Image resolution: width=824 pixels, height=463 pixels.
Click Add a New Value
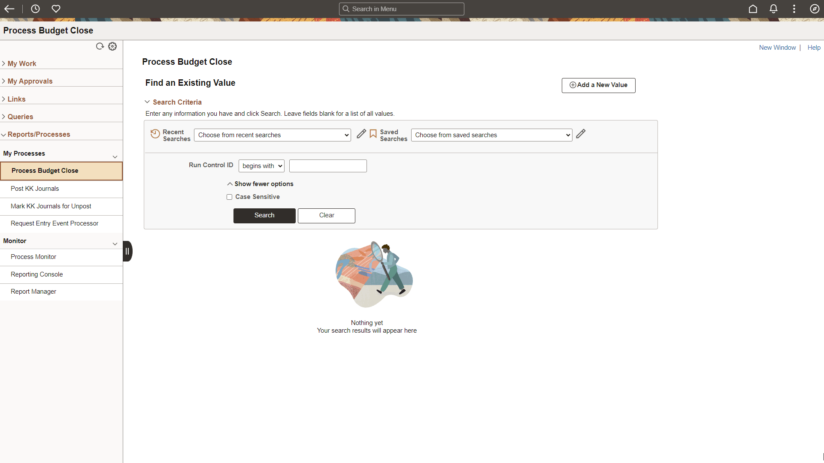[598, 85]
